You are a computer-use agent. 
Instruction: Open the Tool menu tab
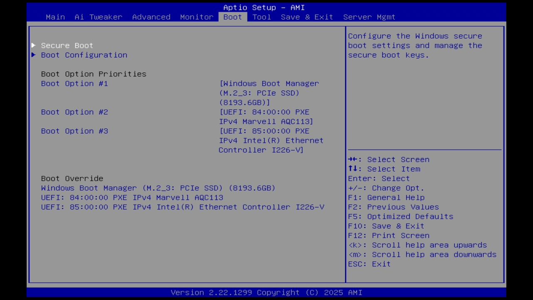[x=262, y=17]
